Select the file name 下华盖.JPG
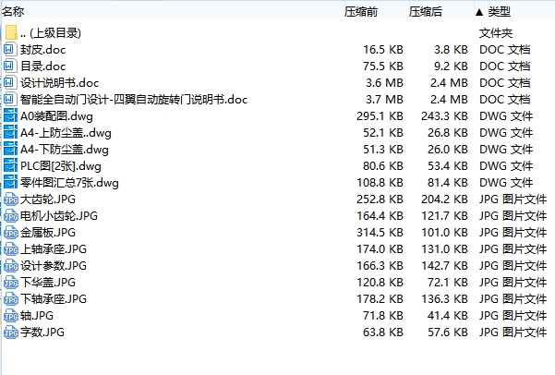 pyautogui.click(x=48, y=283)
